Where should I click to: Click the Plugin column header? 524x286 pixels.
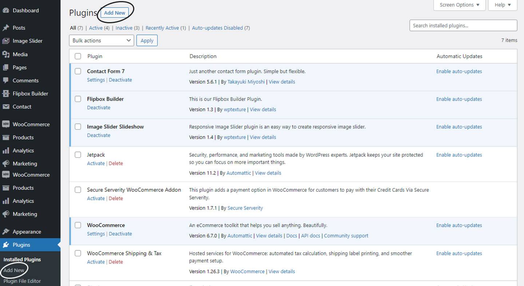tap(95, 56)
